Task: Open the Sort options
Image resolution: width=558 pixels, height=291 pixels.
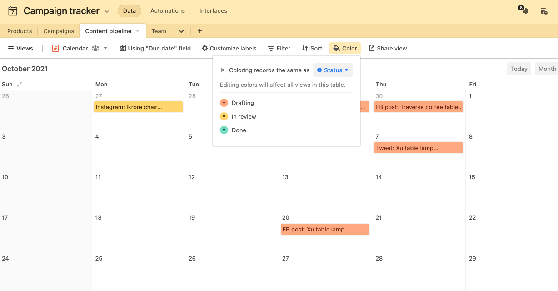Action: pyautogui.click(x=312, y=48)
